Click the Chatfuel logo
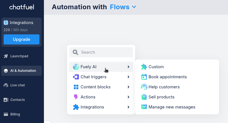228x123 pixels. point(22,7)
